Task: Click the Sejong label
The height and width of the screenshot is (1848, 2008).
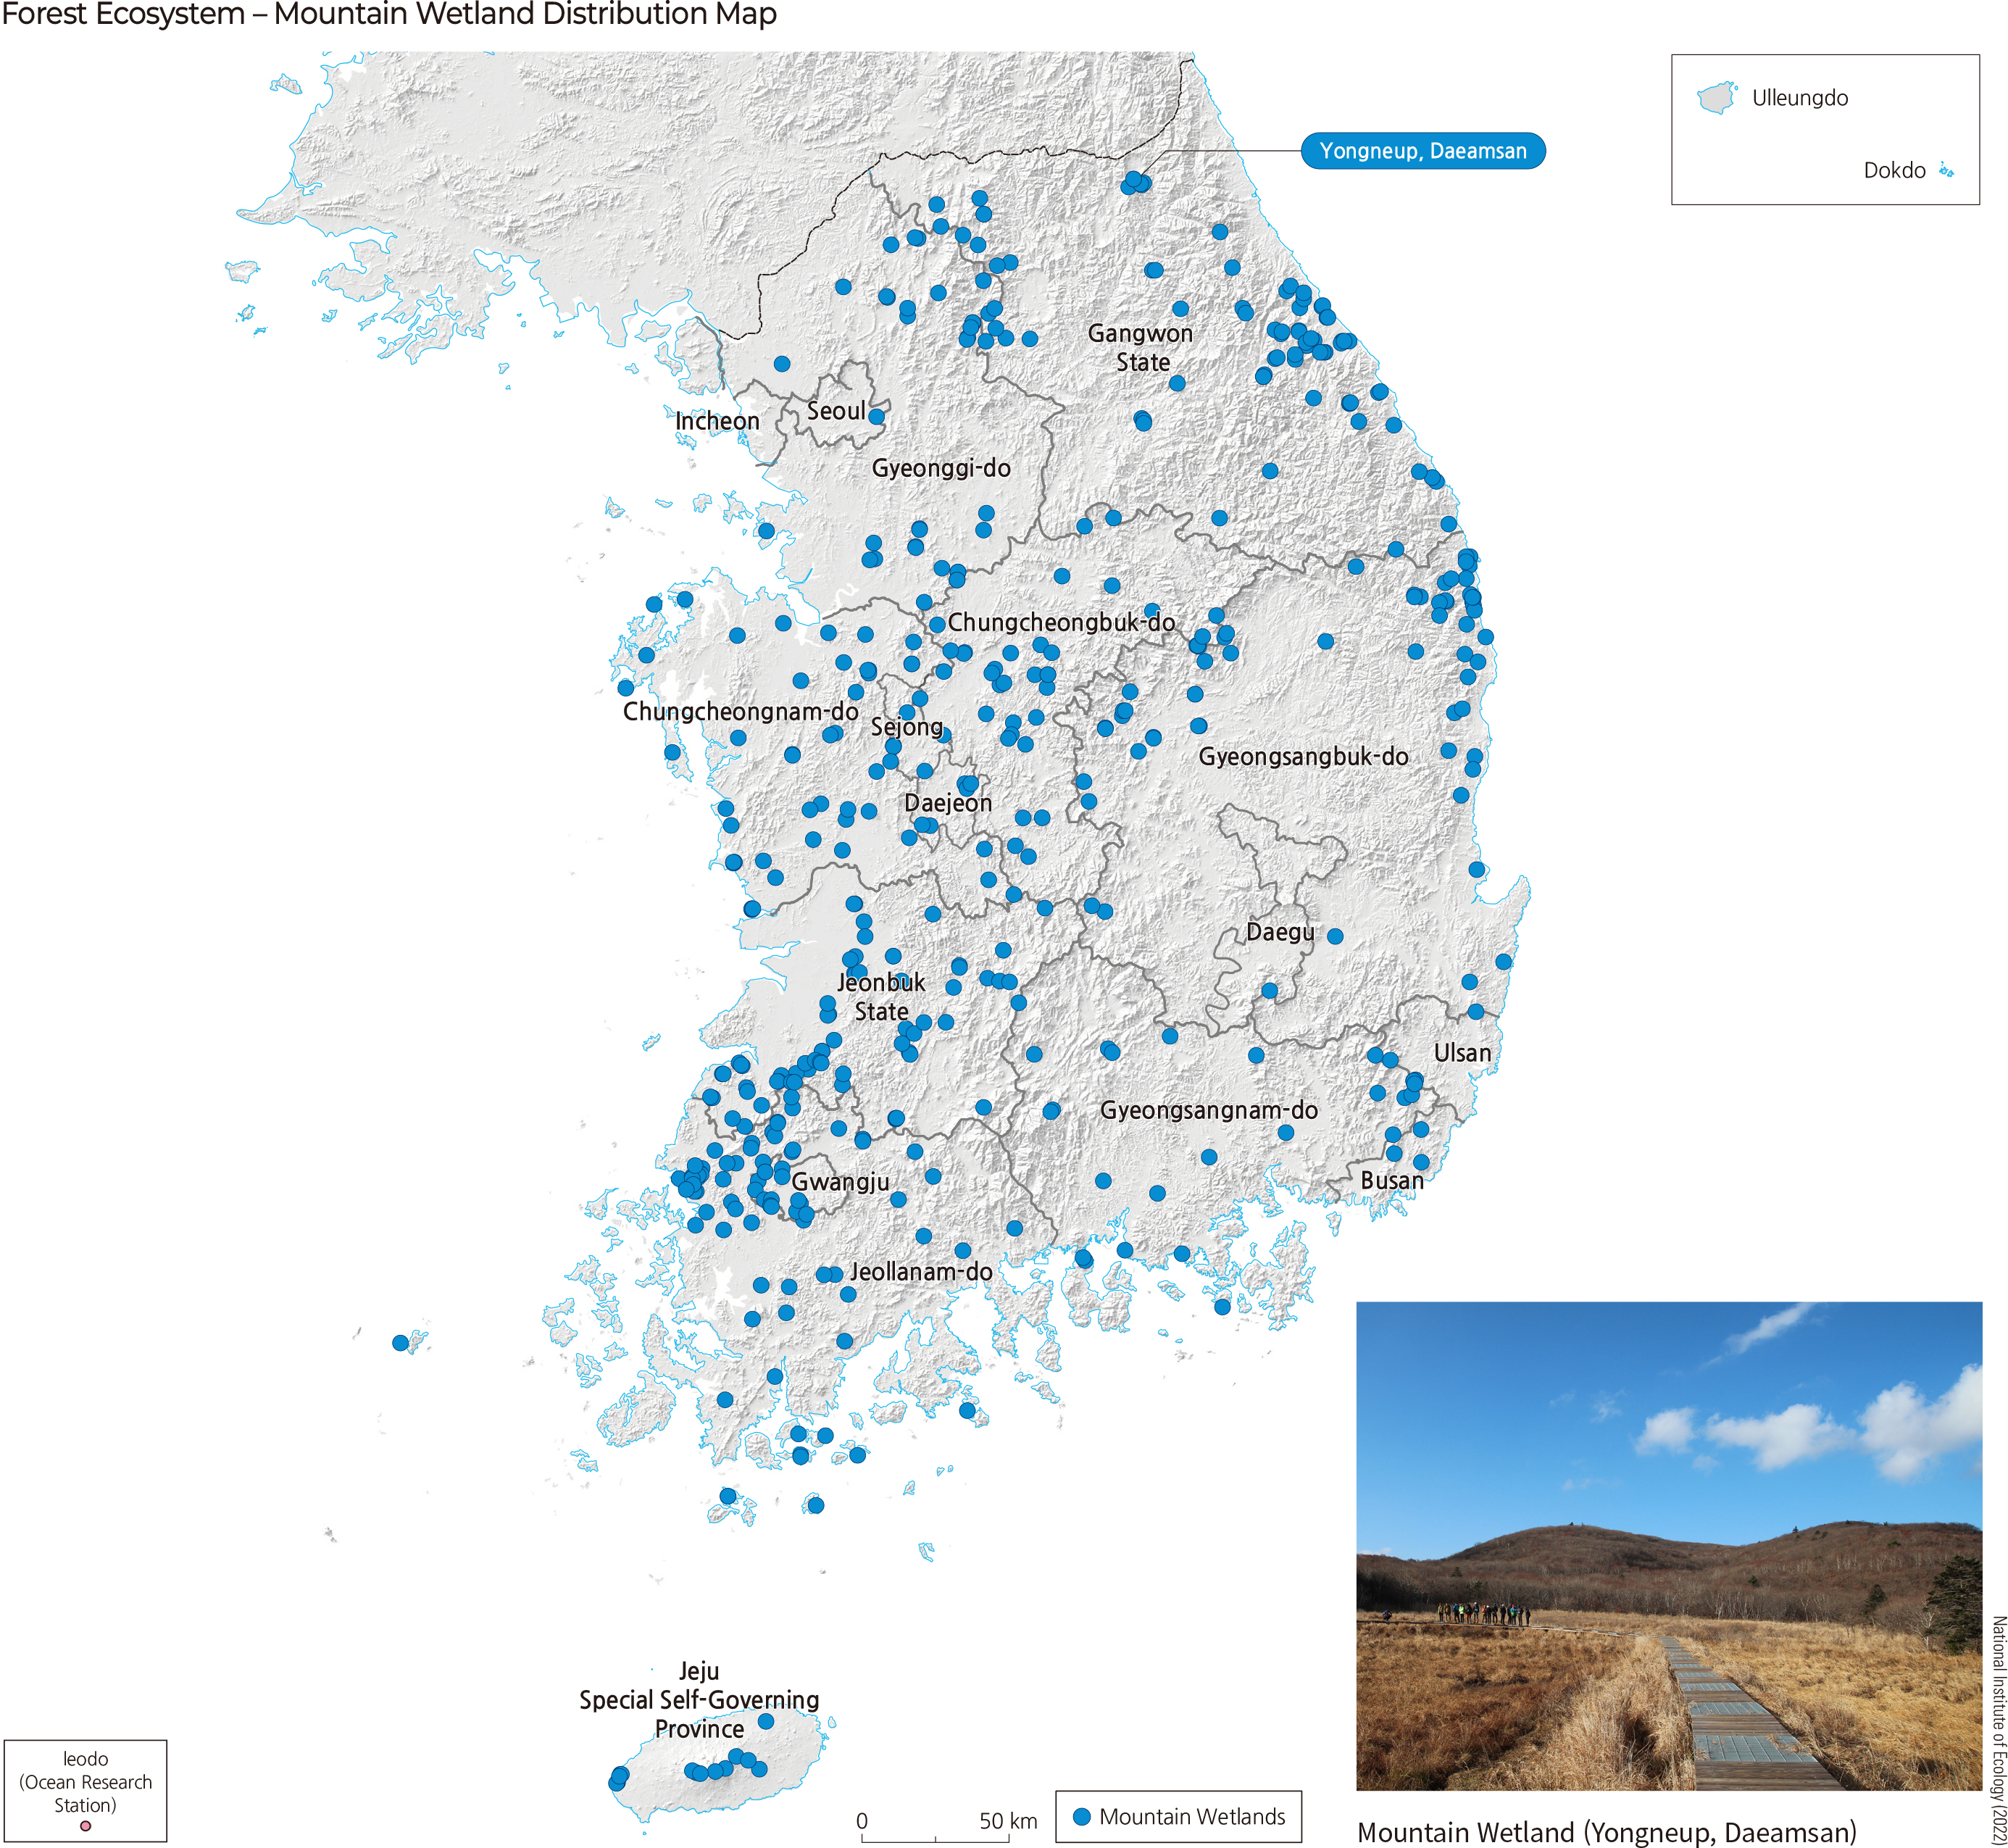Action: [906, 727]
